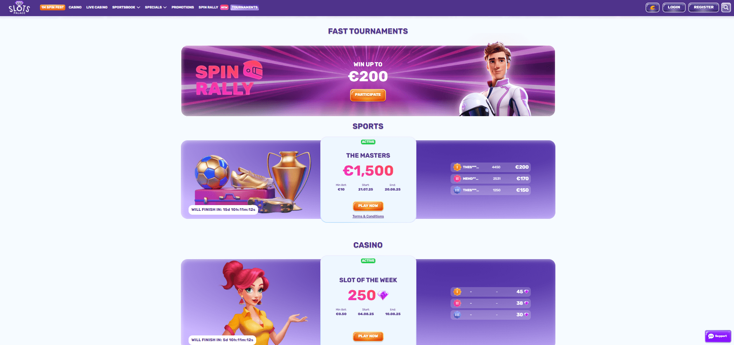Image resolution: width=734 pixels, height=345 pixels.
Task: Open the Live Casino menu item
Action: [97, 7]
